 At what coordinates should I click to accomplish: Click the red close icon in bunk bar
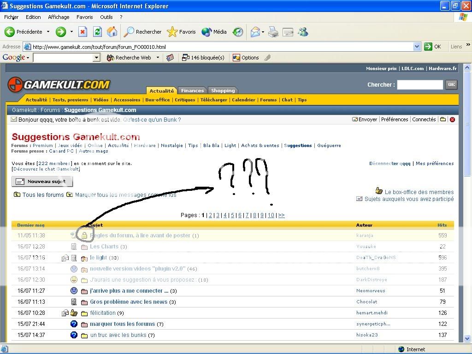[452, 119]
